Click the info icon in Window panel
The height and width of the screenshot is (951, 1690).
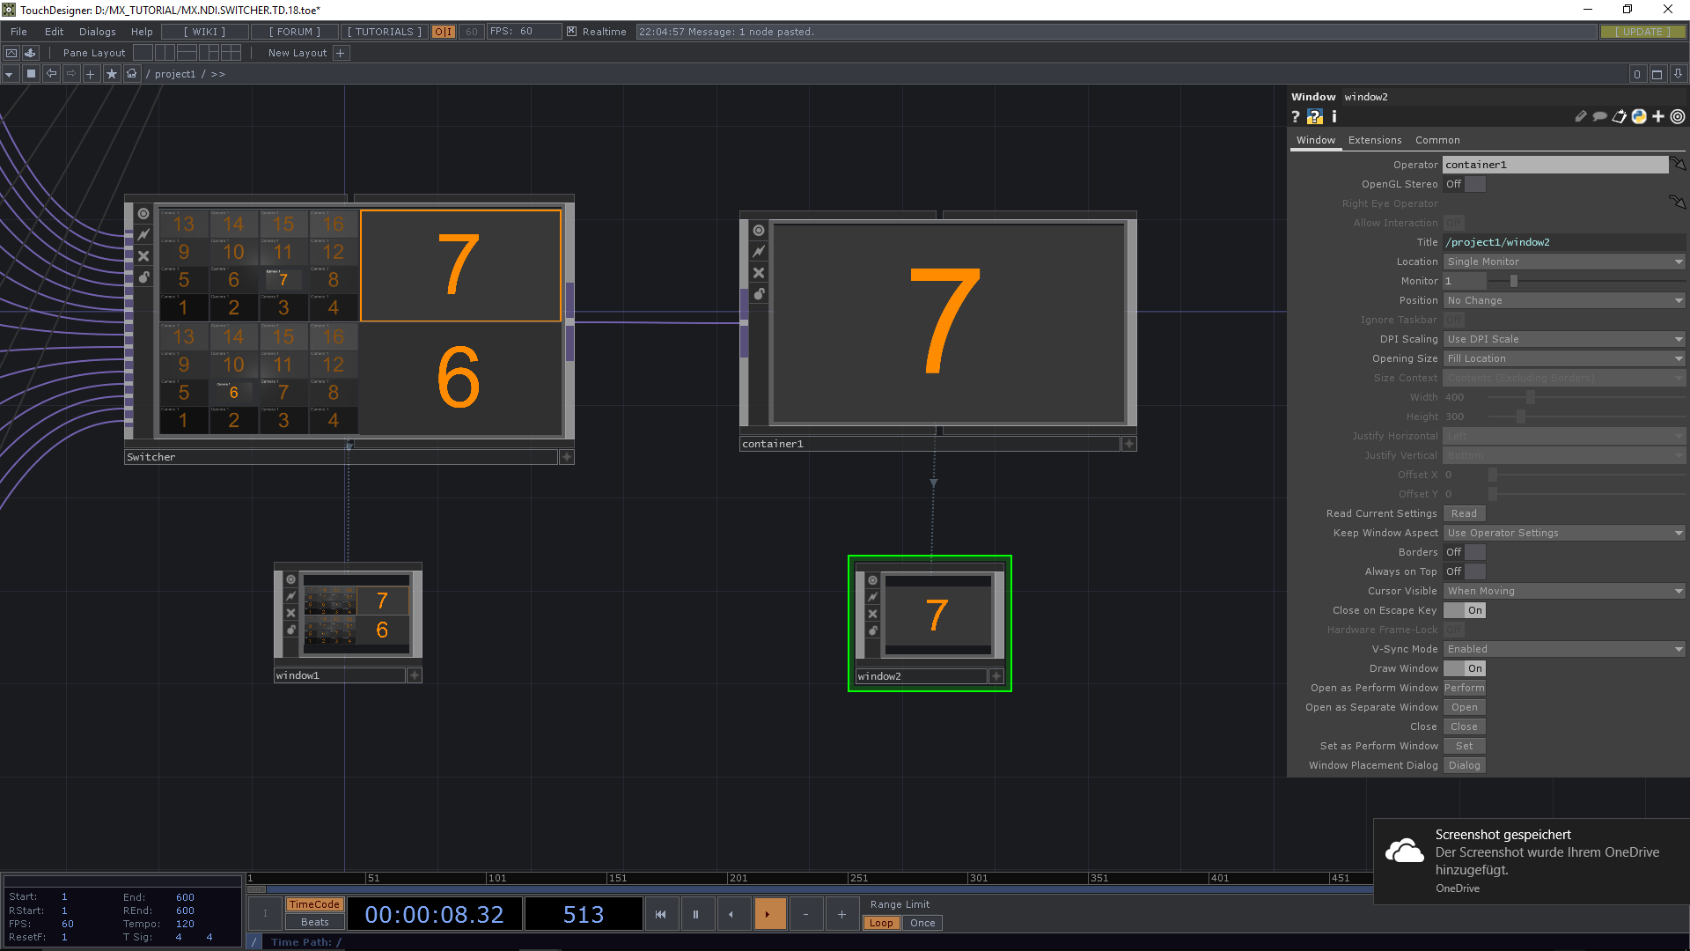click(x=1333, y=116)
